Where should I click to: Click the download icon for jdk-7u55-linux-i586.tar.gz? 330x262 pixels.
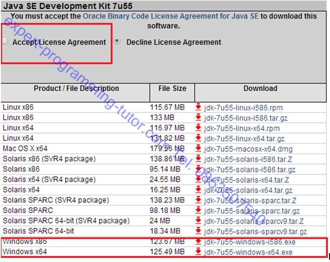[x=198, y=118]
